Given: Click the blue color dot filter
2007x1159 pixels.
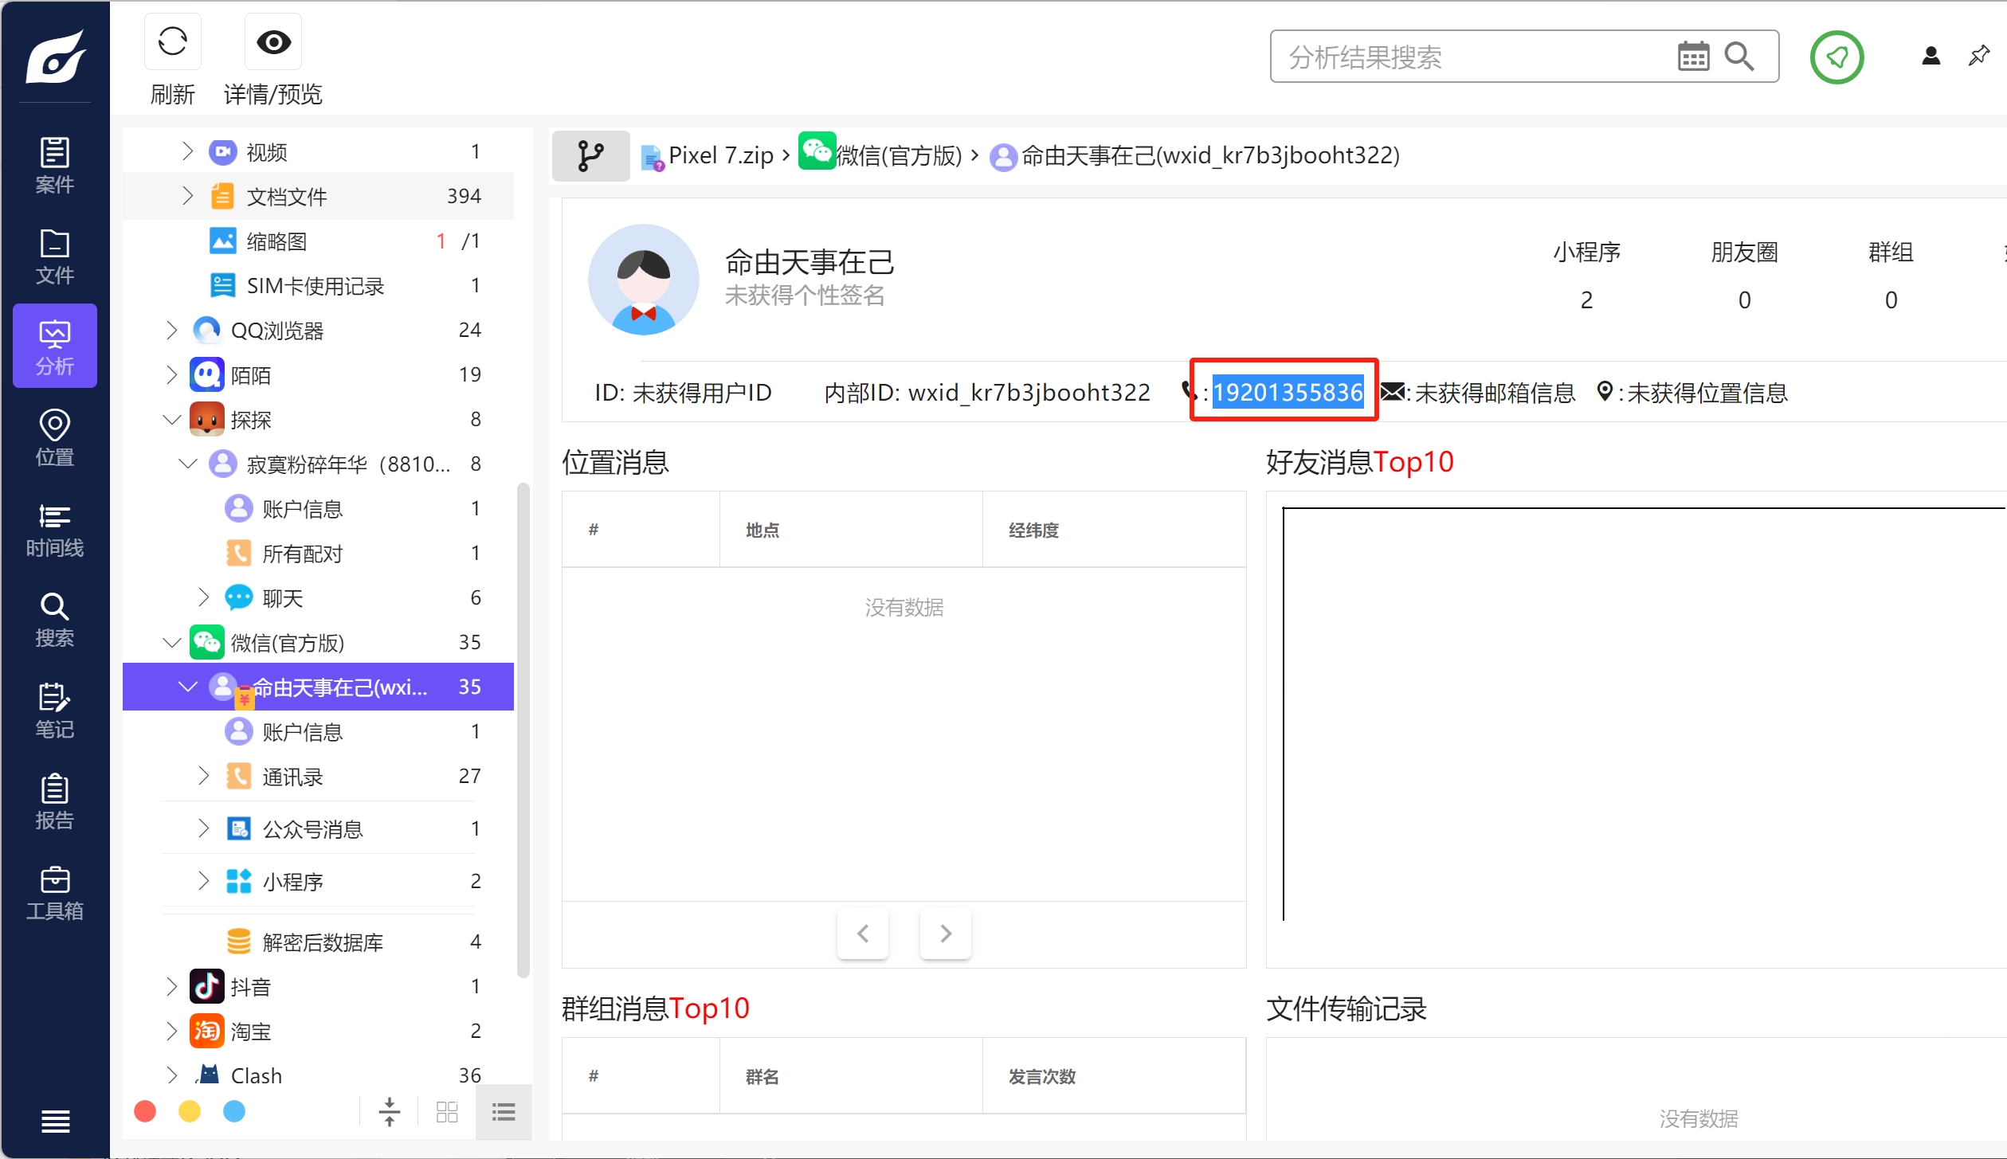Looking at the screenshot, I should point(234,1111).
